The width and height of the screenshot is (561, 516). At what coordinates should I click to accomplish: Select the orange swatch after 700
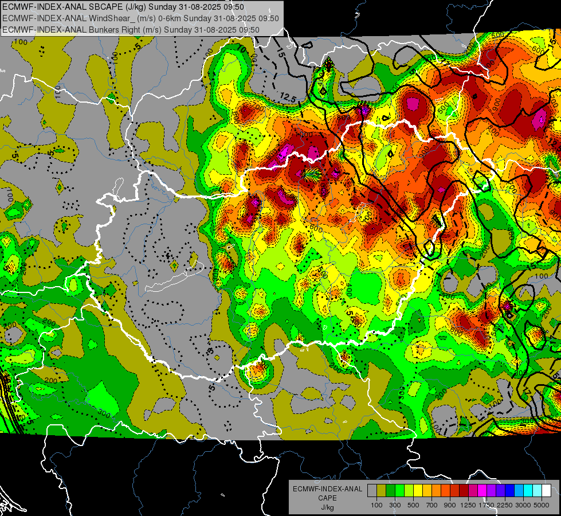pos(437,490)
